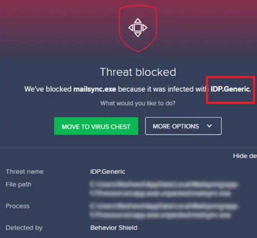Click the text asking what you would like to do
This screenshot has height=238, width=257.
(138, 103)
